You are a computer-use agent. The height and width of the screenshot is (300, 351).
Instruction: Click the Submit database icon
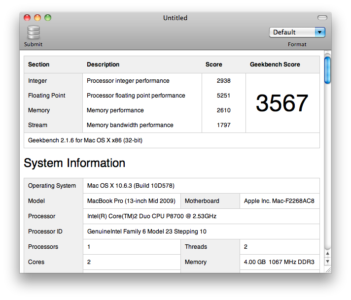coord(34,33)
